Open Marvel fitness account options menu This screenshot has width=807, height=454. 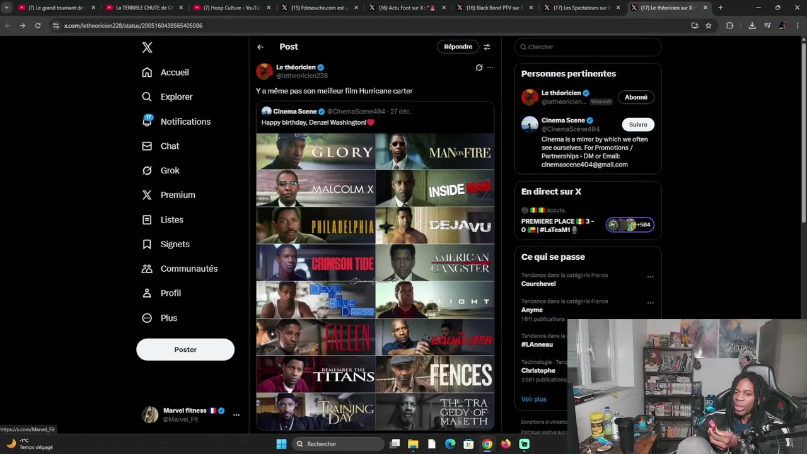(x=236, y=415)
